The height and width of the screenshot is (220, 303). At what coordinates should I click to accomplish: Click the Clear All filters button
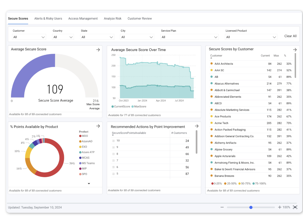pyautogui.click(x=290, y=36)
